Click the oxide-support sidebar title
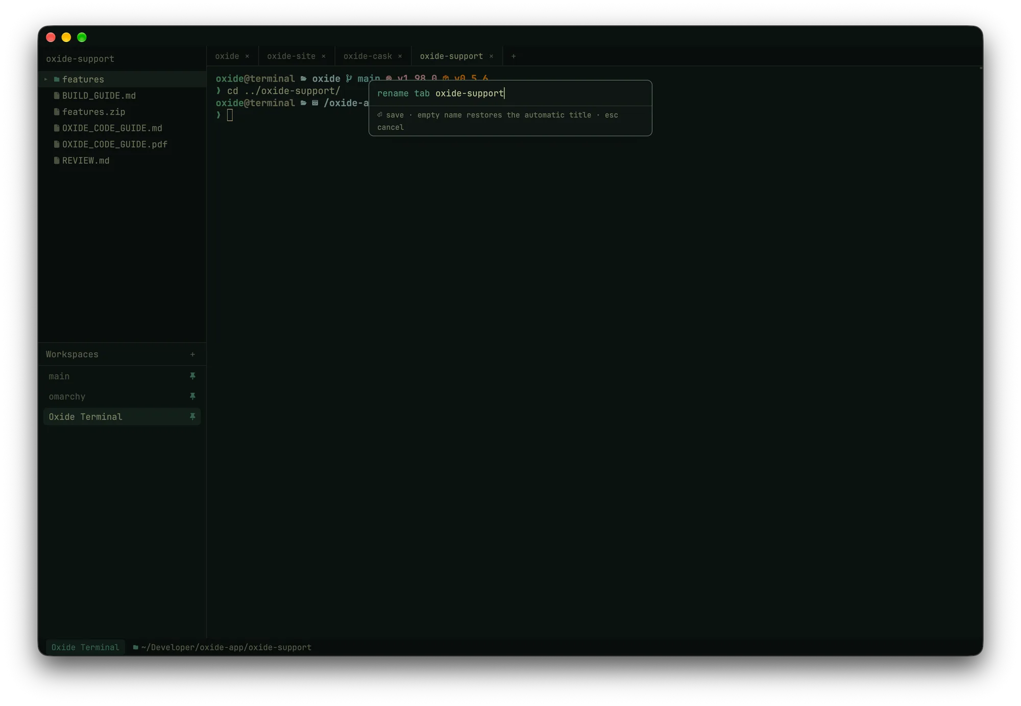The width and height of the screenshot is (1021, 706). click(80, 59)
